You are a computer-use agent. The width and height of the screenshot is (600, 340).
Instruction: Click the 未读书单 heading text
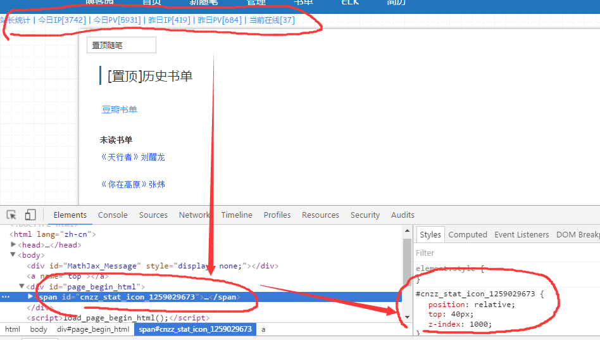click(116, 140)
